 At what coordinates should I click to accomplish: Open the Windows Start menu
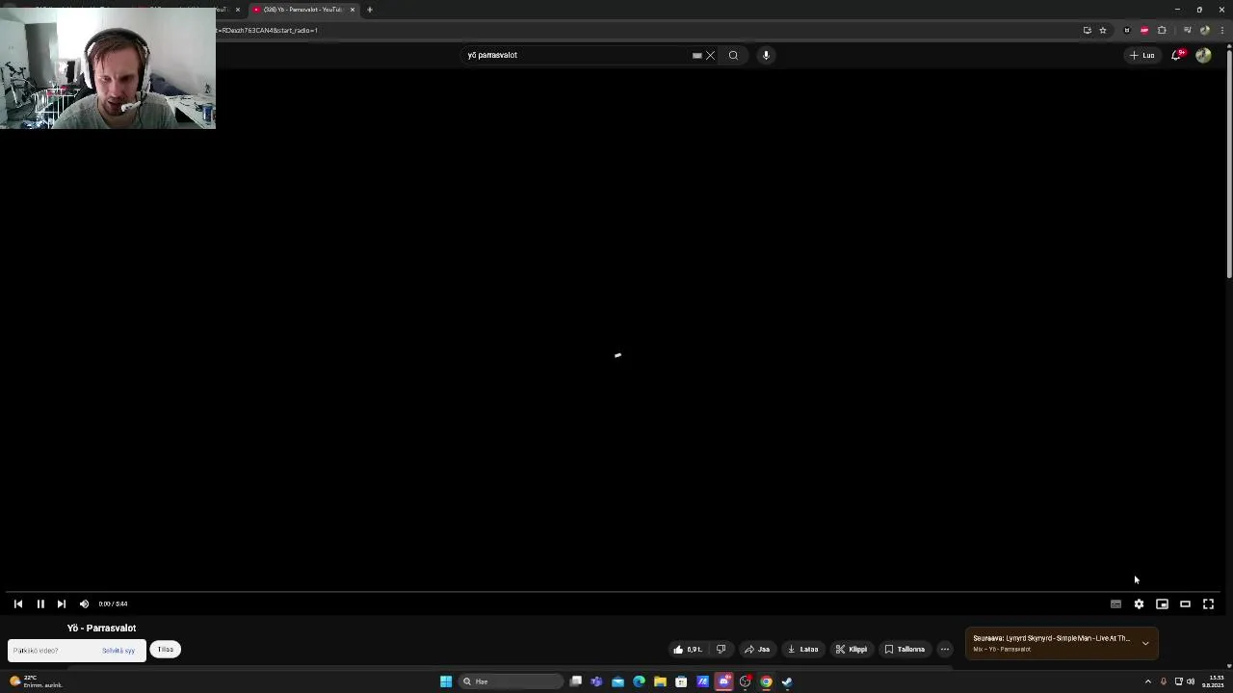[446, 681]
